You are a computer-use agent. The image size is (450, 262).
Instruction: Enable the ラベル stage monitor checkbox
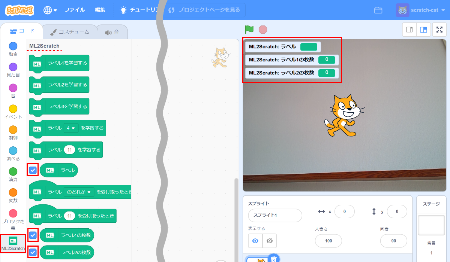33,170
